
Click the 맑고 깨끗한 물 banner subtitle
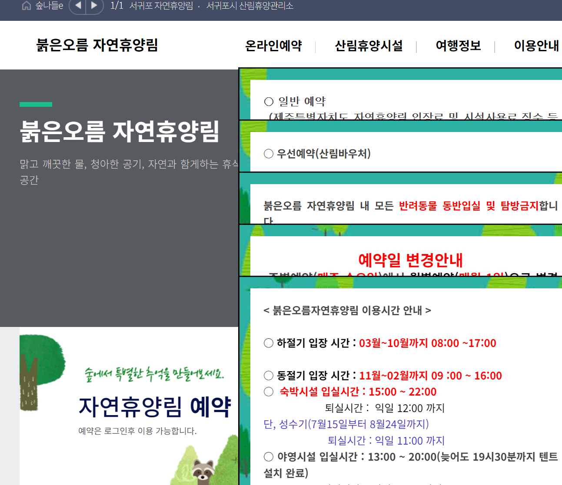(129, 172)
